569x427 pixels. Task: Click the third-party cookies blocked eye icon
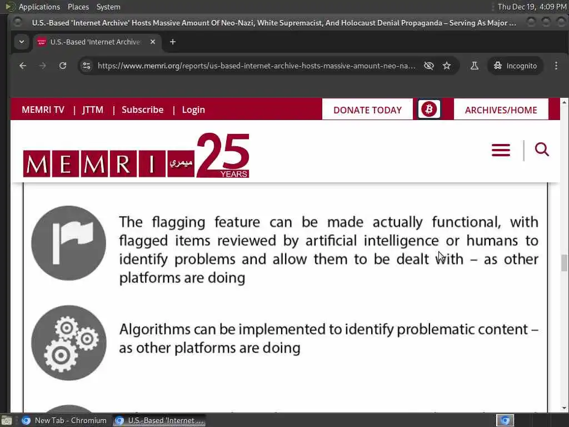coord(429,66)
